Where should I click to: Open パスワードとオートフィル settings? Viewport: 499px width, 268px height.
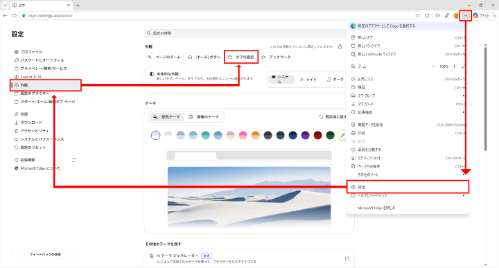(46, 60)
